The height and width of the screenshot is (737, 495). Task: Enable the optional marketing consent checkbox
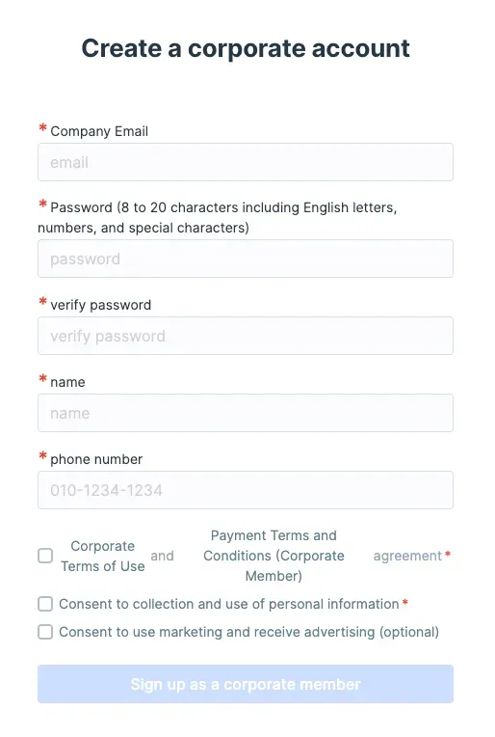tap(45, 632)
